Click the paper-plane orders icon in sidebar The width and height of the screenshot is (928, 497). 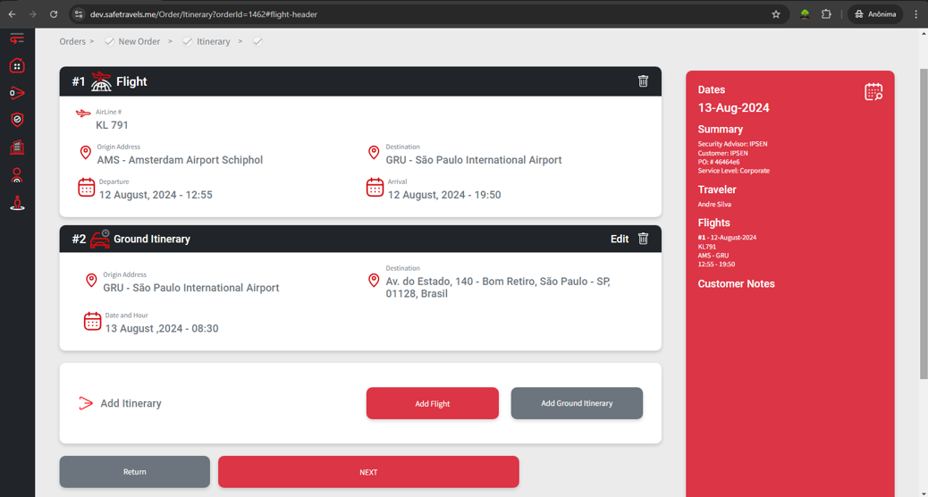17,93
